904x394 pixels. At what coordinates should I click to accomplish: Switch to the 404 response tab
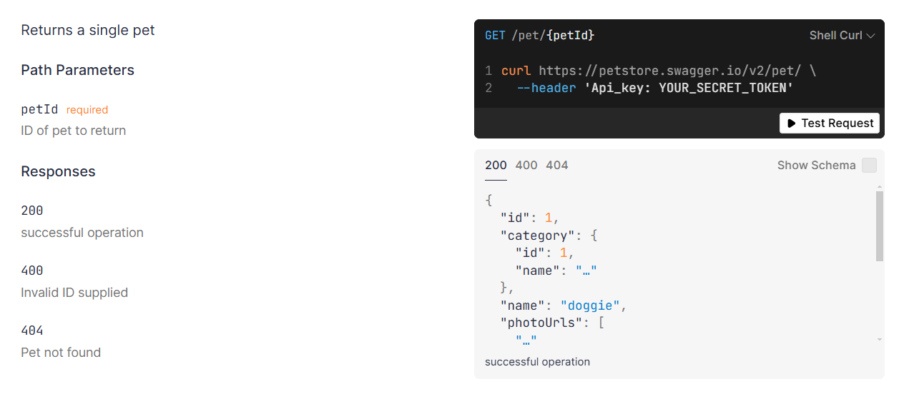pyautogui.click(x=557, y=166)
